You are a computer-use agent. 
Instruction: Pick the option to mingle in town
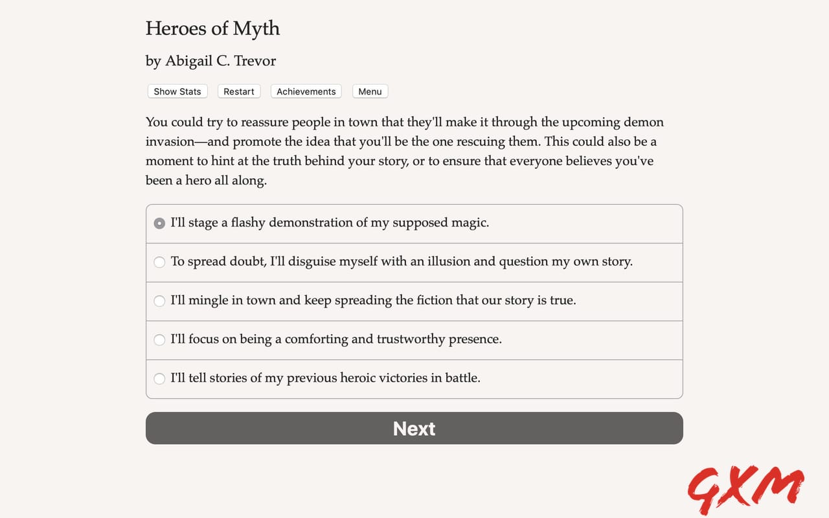(x=374, y=300)
